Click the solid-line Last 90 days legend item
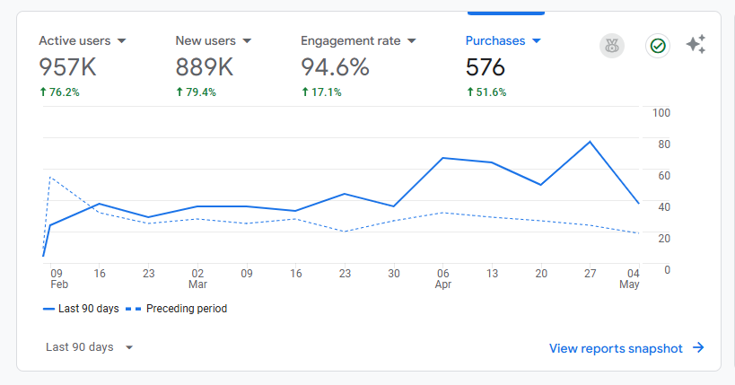 tap(81, 309)
